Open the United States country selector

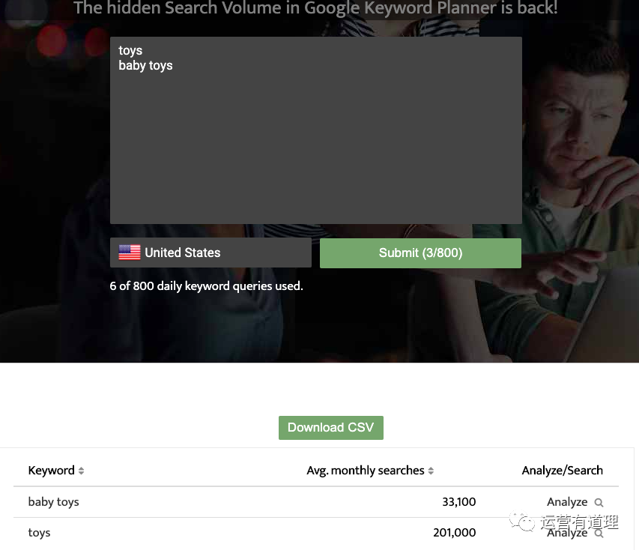(x=211, y=253)
